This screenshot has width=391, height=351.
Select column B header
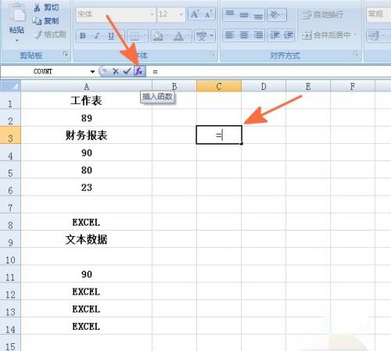tap(174, 86)
